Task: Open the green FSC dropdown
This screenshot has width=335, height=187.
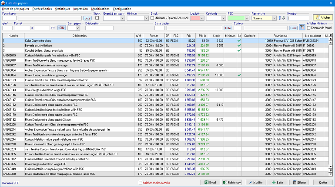Action: pyautogui.click(x=247, y=18)
